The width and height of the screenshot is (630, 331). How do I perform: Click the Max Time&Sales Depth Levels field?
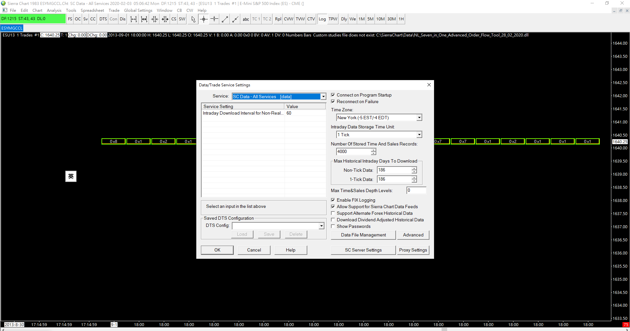416,190
